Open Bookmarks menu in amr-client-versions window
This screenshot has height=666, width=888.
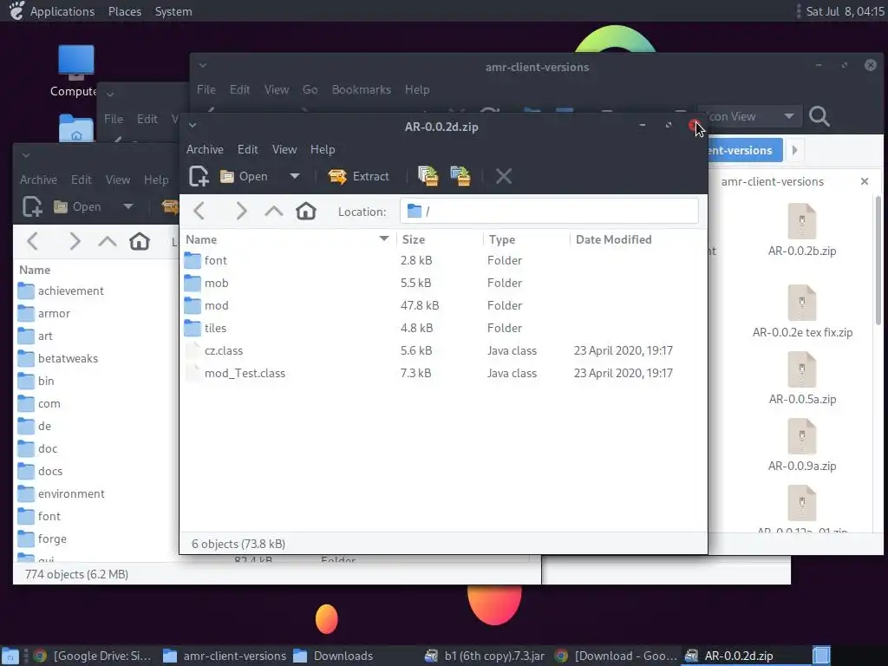362,89
